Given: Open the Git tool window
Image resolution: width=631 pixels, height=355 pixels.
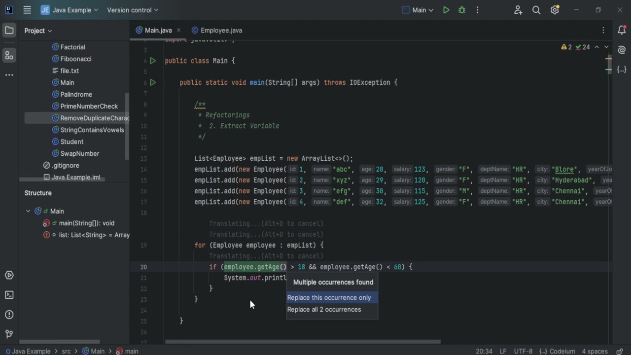Looking at the screenshot, I should (x=9, y=334).
